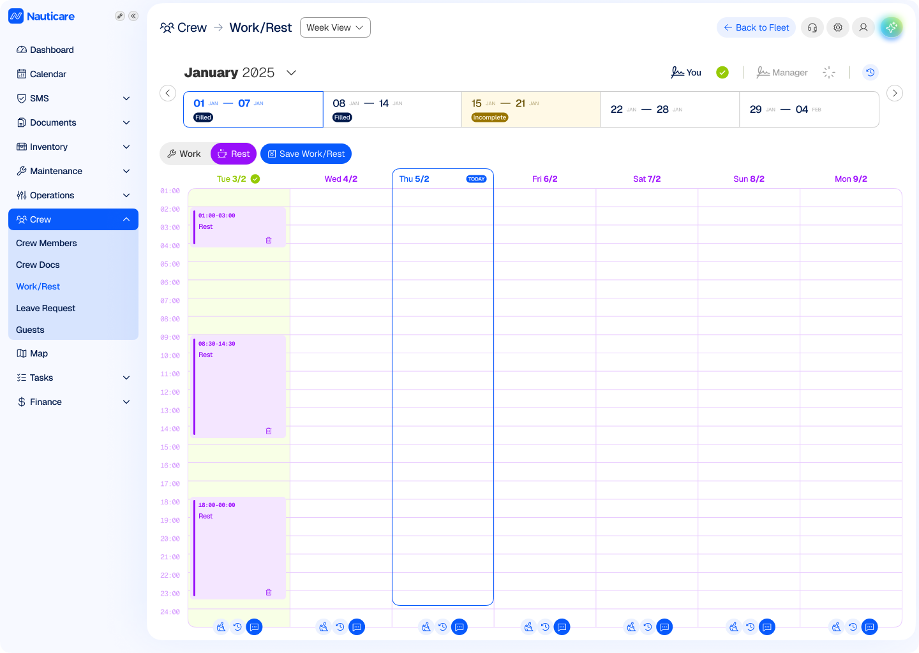Image resolution: width=919 pixels, height=653 pixels.
Task: Click Back to Fleet button
Action: [x=756, y=27]
